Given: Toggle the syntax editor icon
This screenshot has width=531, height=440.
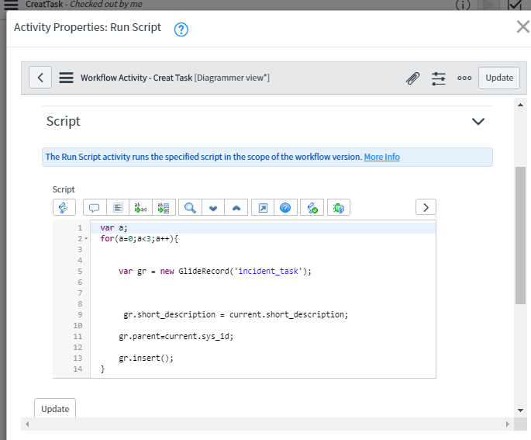Looking at the screenshot, I should coord(64,207).
